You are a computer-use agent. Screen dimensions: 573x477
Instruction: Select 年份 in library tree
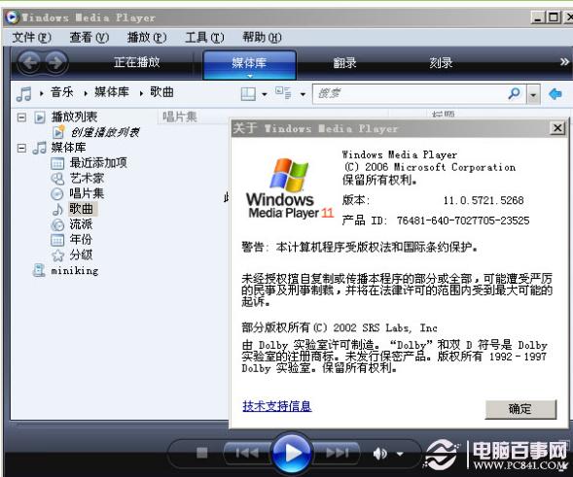coord(81,239)
